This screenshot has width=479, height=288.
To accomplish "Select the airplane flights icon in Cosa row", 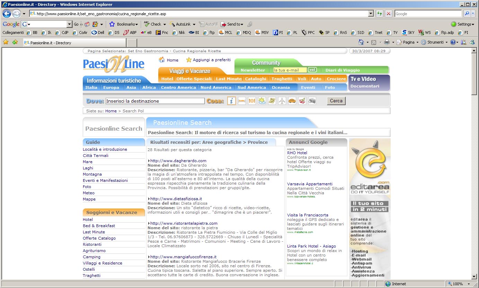I will pos(282,101).
